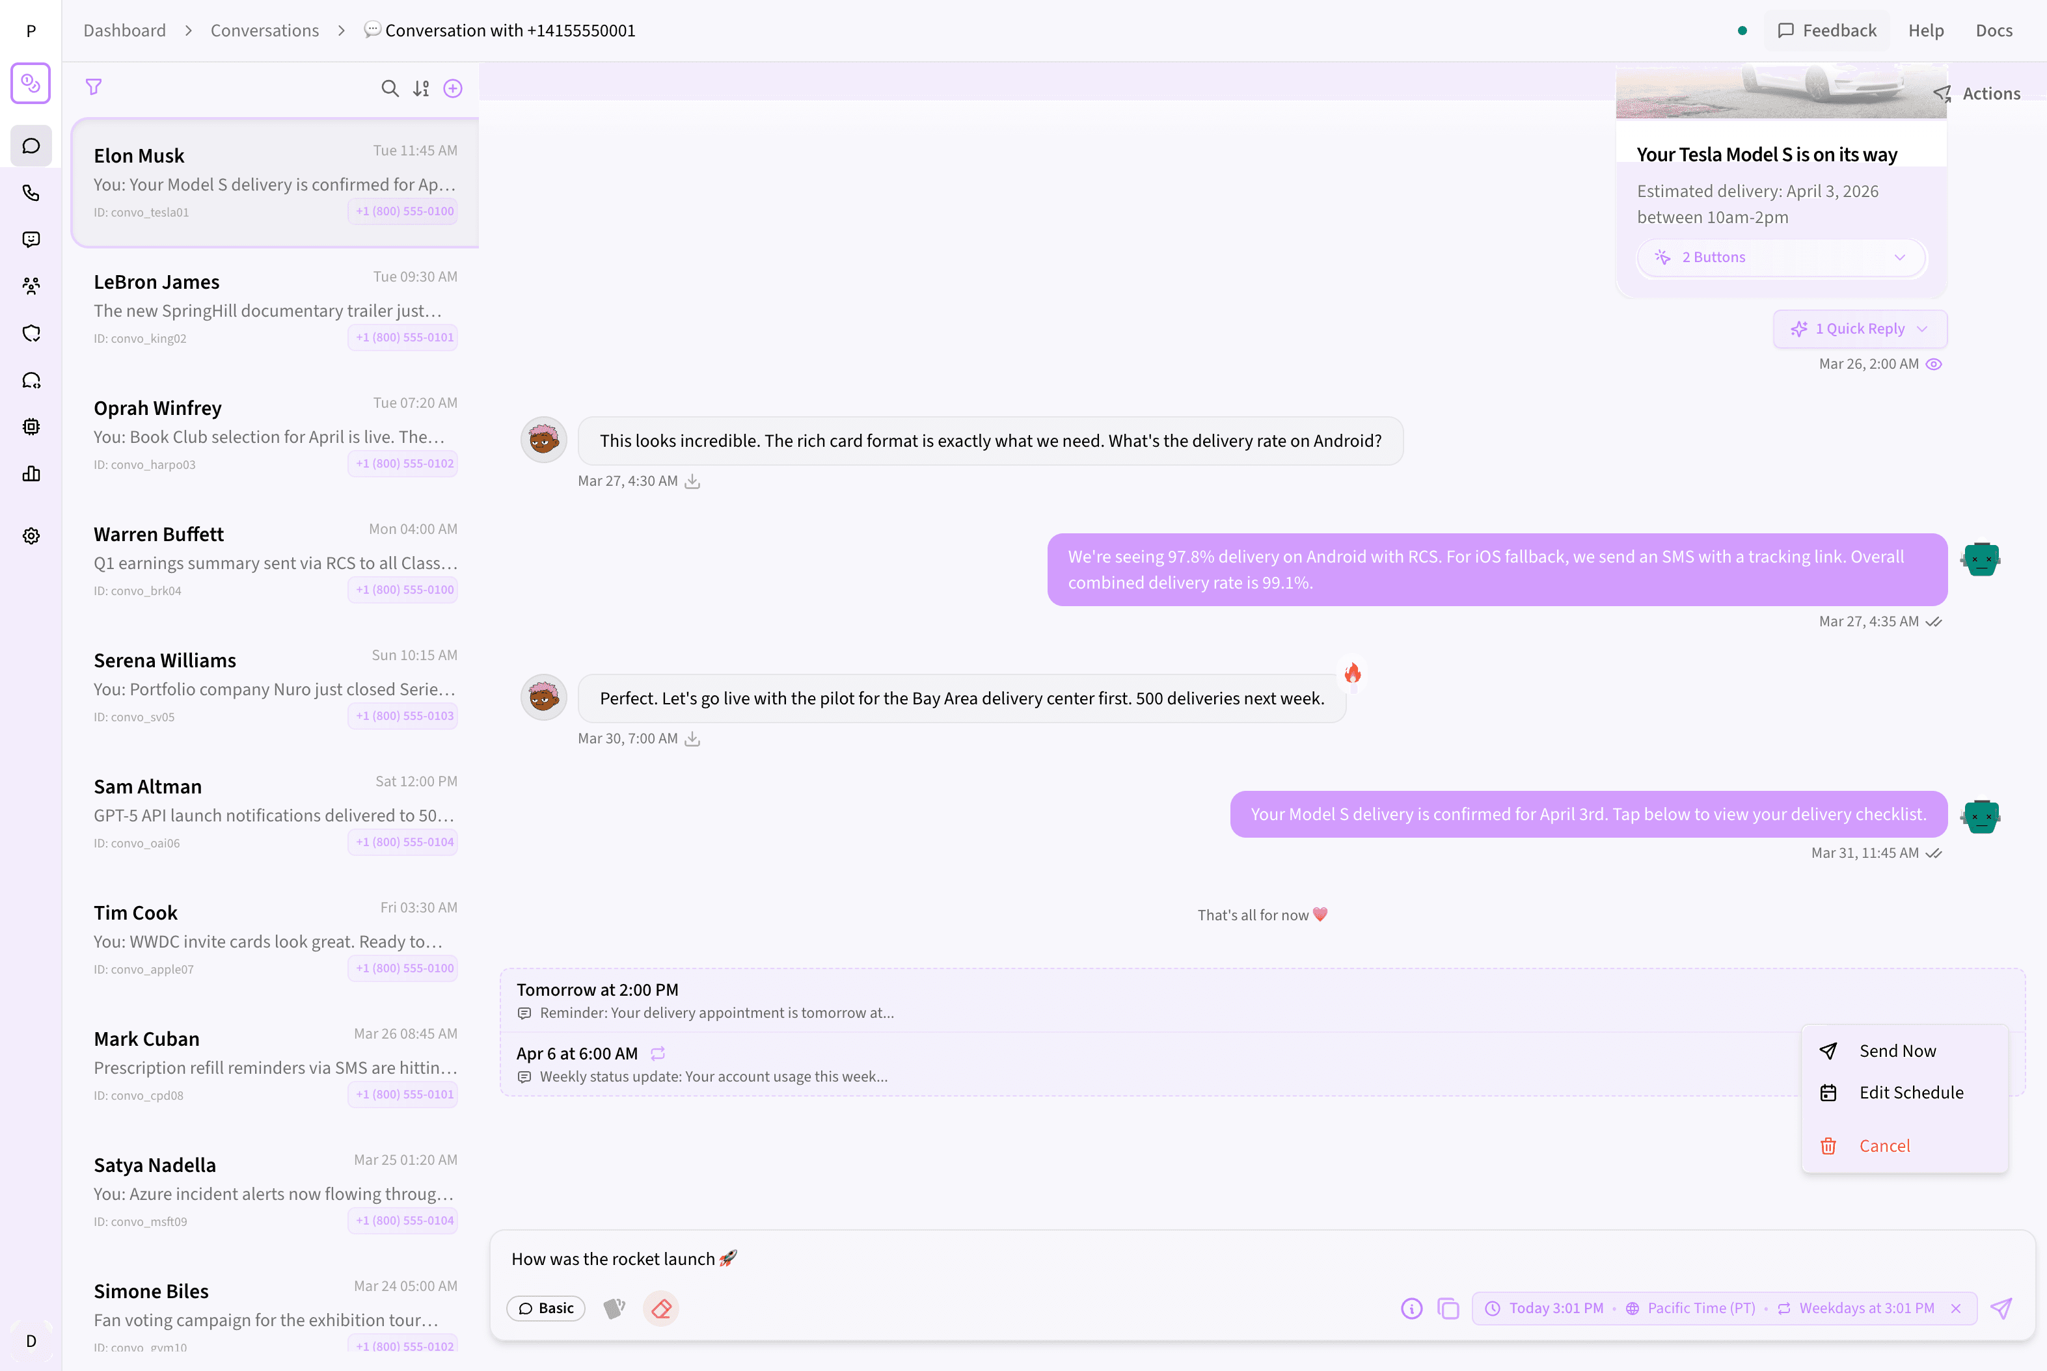Open the Contacts section in the sidebar
Viewport: 2047px width, 1371px height.
pyautogui.click(x=31, y=286)
